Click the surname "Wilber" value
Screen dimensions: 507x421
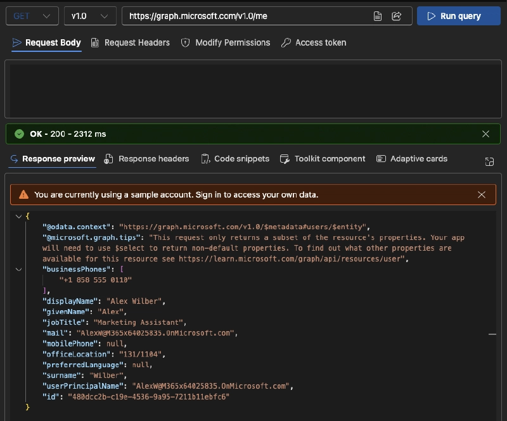106,376
